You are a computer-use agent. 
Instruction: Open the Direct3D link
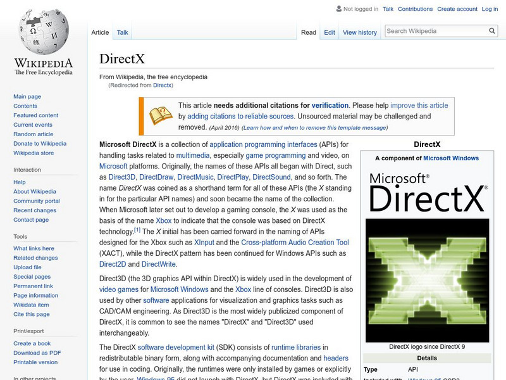click(x=121, y=177)
